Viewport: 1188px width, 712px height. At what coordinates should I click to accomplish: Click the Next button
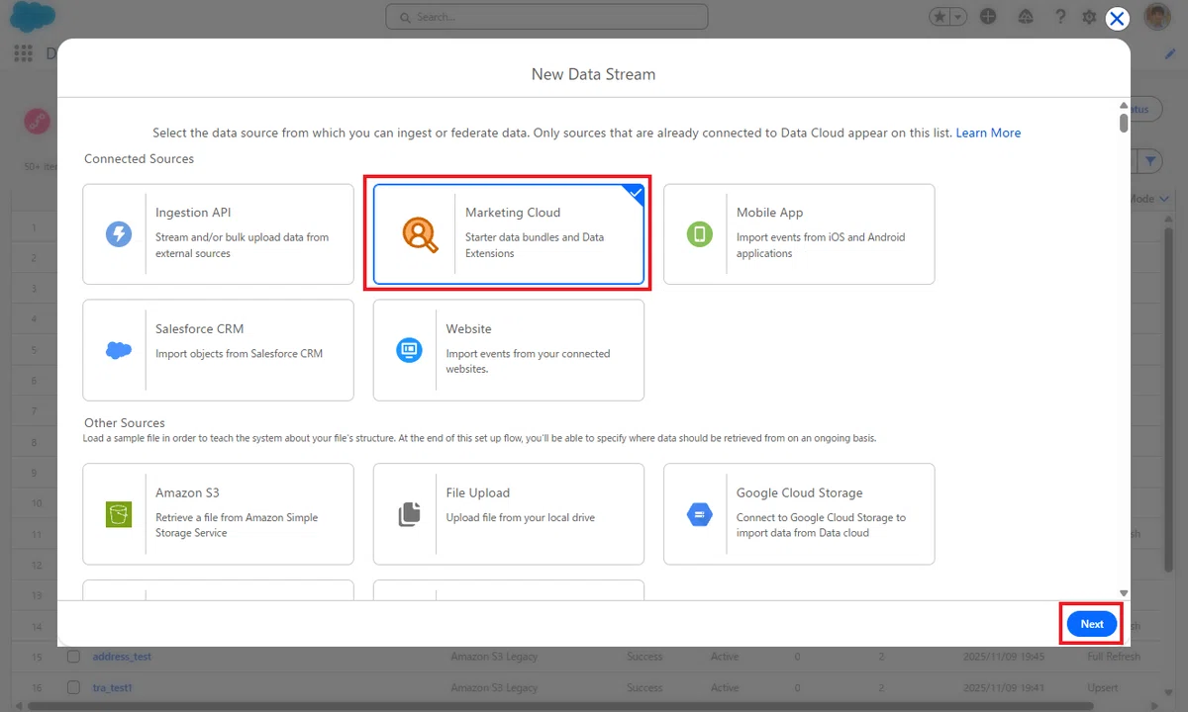tap(1092, 624)
